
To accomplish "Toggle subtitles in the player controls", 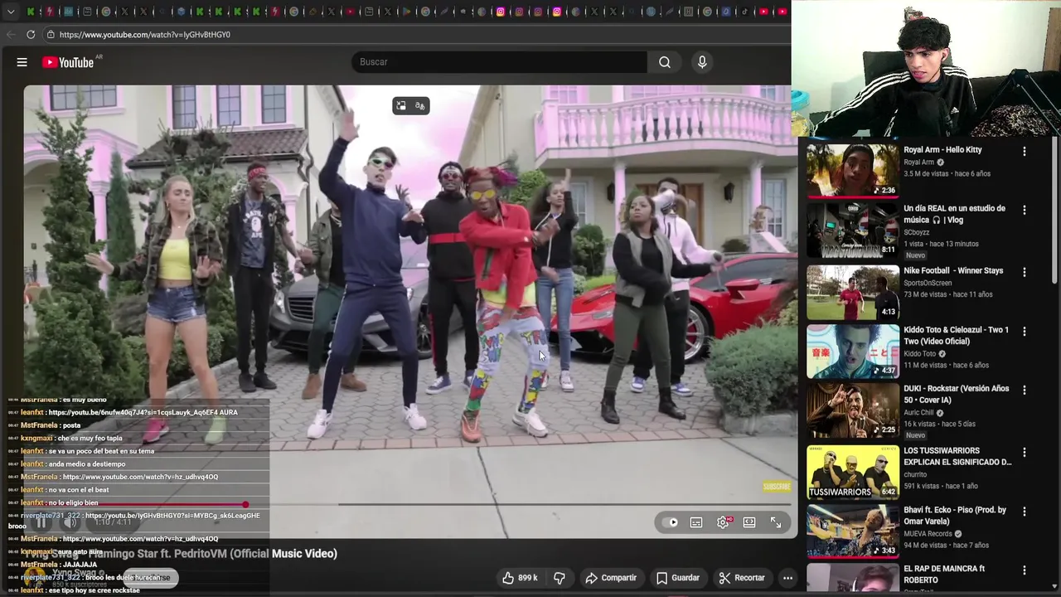I will [x=696, y=522].
